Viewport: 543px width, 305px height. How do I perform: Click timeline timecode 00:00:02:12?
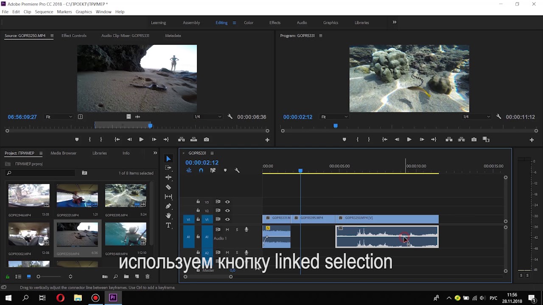coord(202,163)
